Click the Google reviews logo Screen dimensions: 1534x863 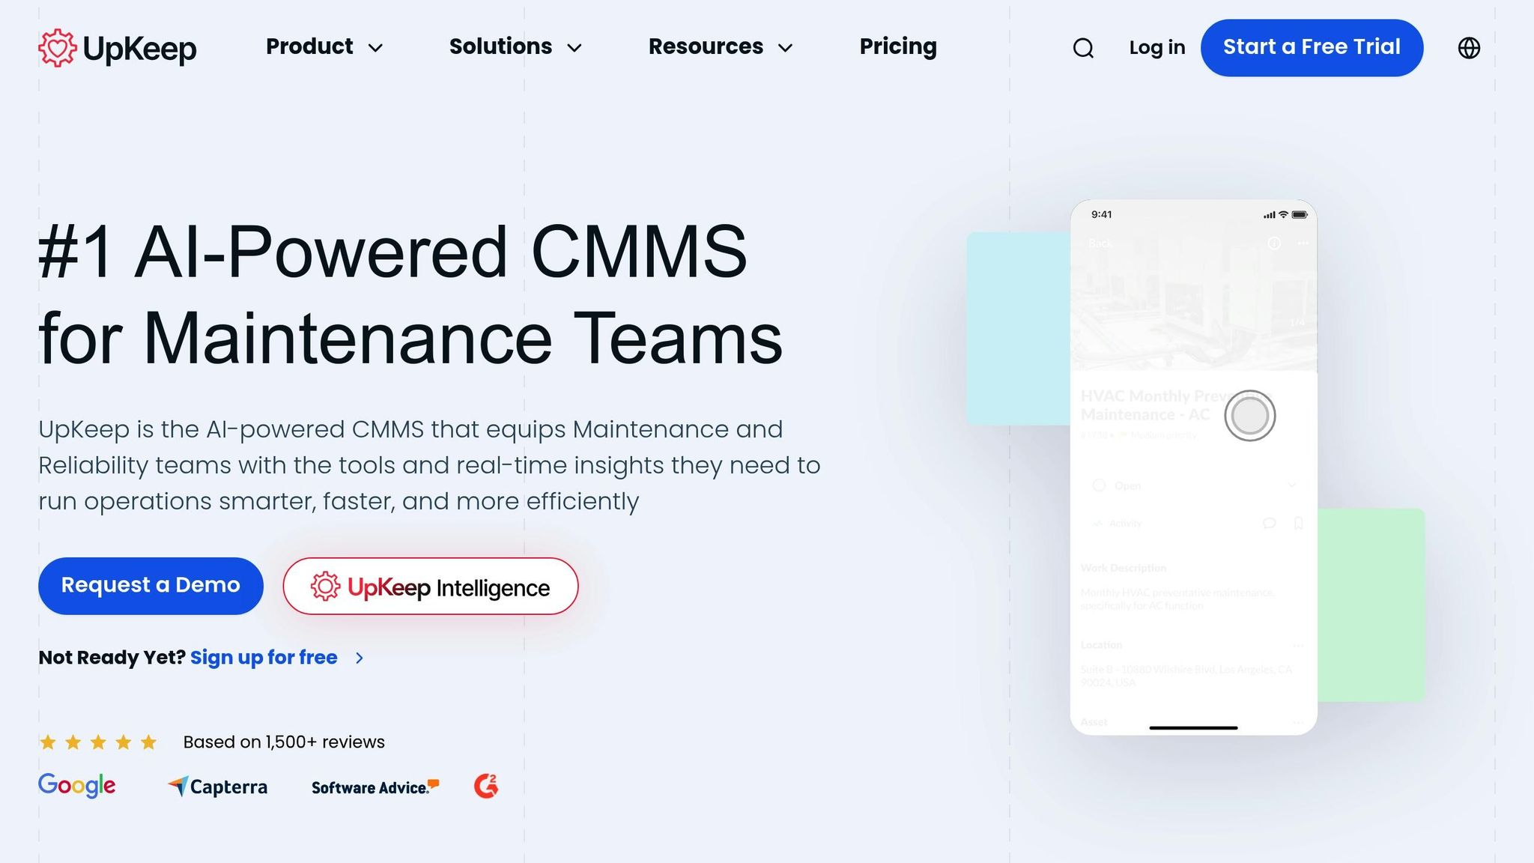tap(77, 785)
